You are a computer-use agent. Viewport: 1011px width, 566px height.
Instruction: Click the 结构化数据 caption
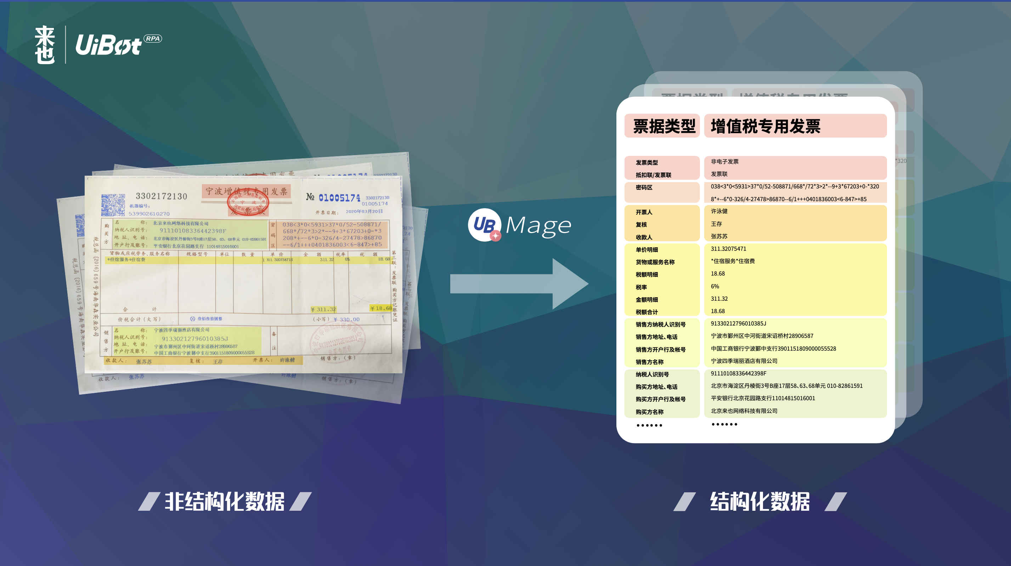pyautogui.click(x=759, y=501)
